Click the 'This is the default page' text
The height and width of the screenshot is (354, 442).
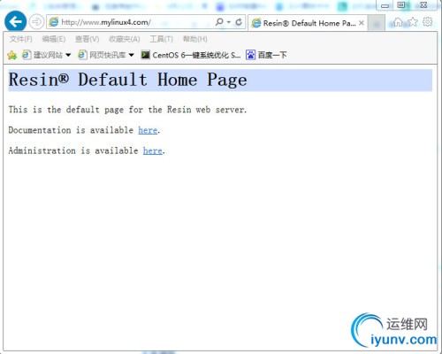coord(127,110)
